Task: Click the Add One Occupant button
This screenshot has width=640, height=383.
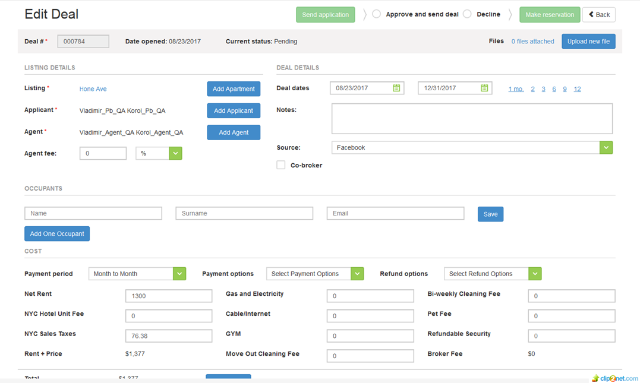Action: [57, 234]
